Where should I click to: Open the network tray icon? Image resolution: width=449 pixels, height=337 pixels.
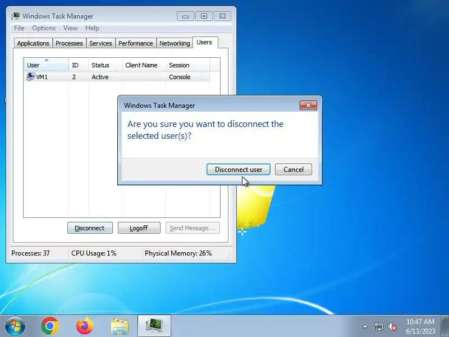pyautogui.click(x=378, y=326)
